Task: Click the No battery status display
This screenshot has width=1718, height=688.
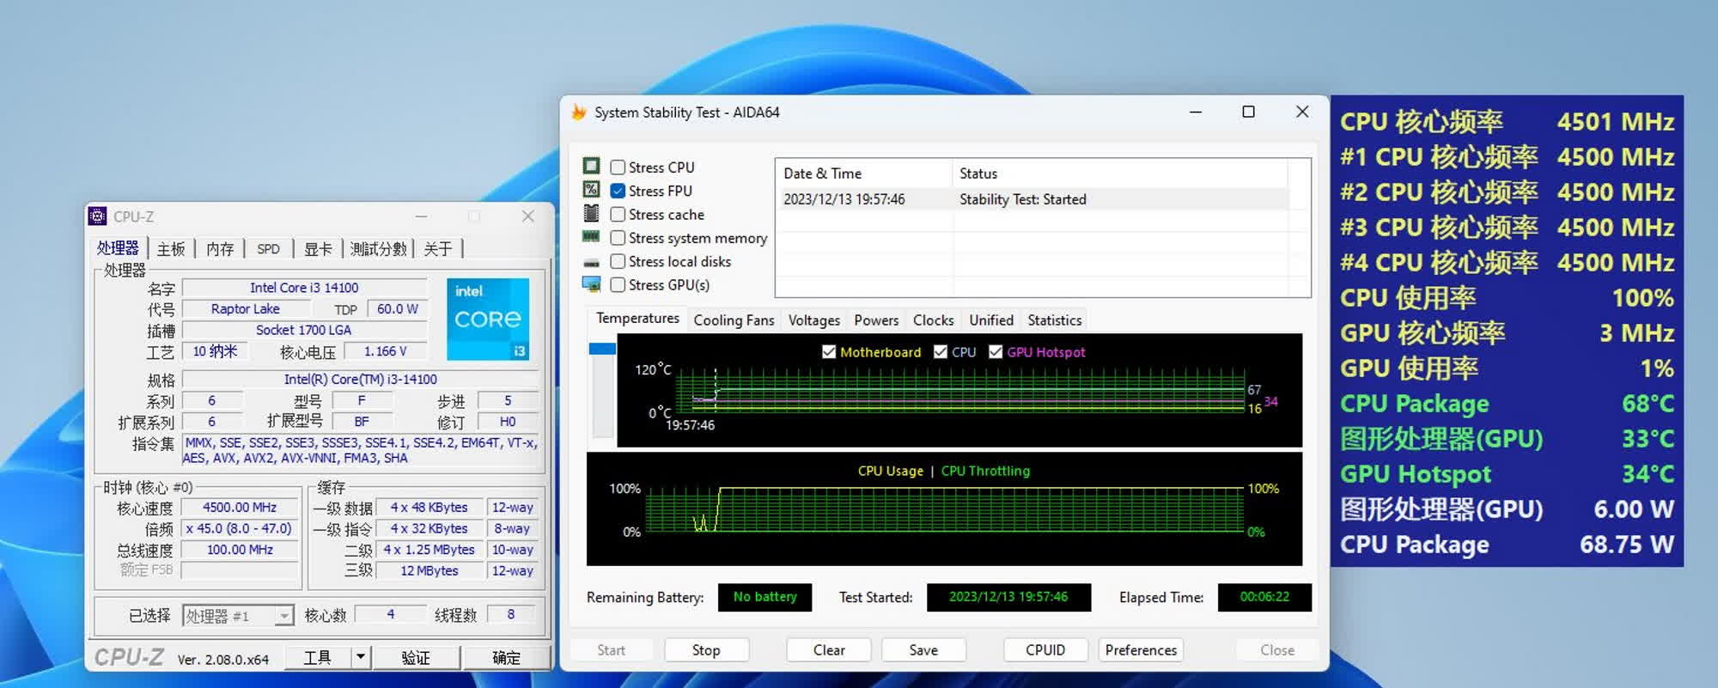Action: [765, 597]
